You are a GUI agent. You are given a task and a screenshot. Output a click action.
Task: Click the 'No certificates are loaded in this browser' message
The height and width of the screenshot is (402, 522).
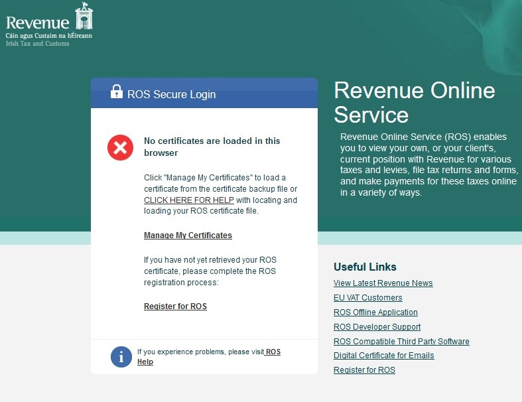(x=212, y=147)
